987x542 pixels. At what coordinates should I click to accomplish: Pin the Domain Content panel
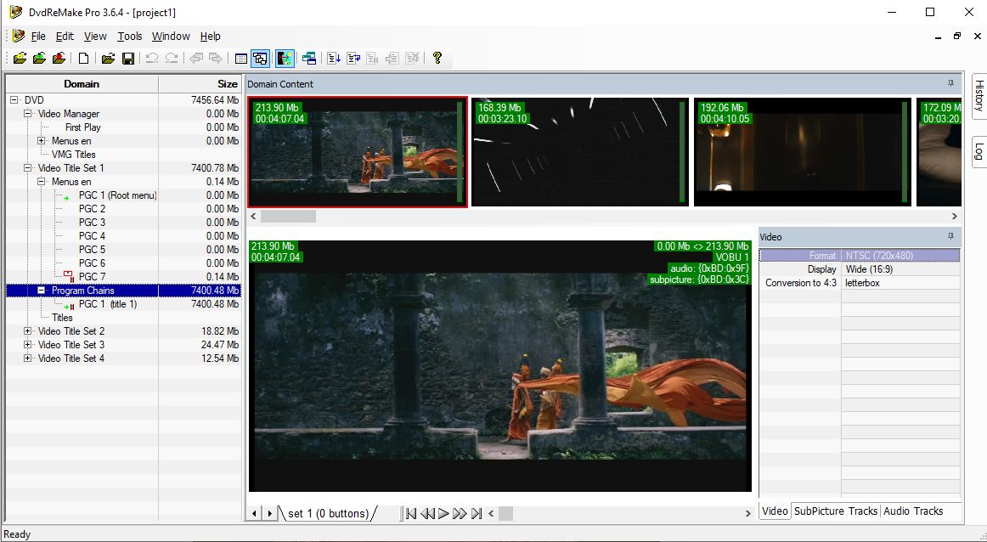coord(950,84)
